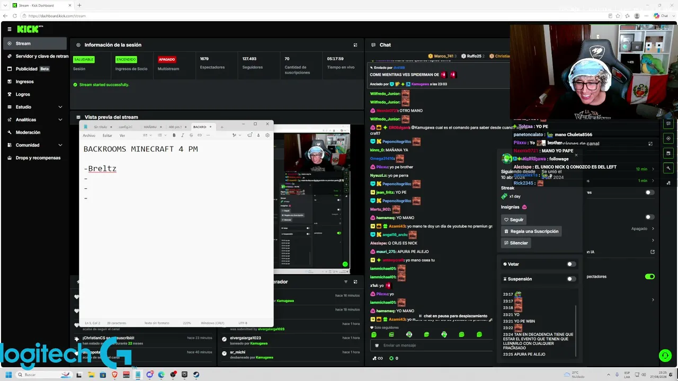The width and height of the screenshot is (678, 381).
Task: Open Notepad Archivo menu
Action: click(x=89, y=135)
